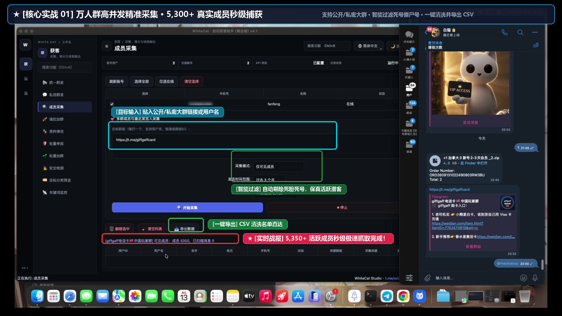Open the AI赚大钱 folder in Telegram
Viewport: 562px width, 316px height.
point(409,54)
